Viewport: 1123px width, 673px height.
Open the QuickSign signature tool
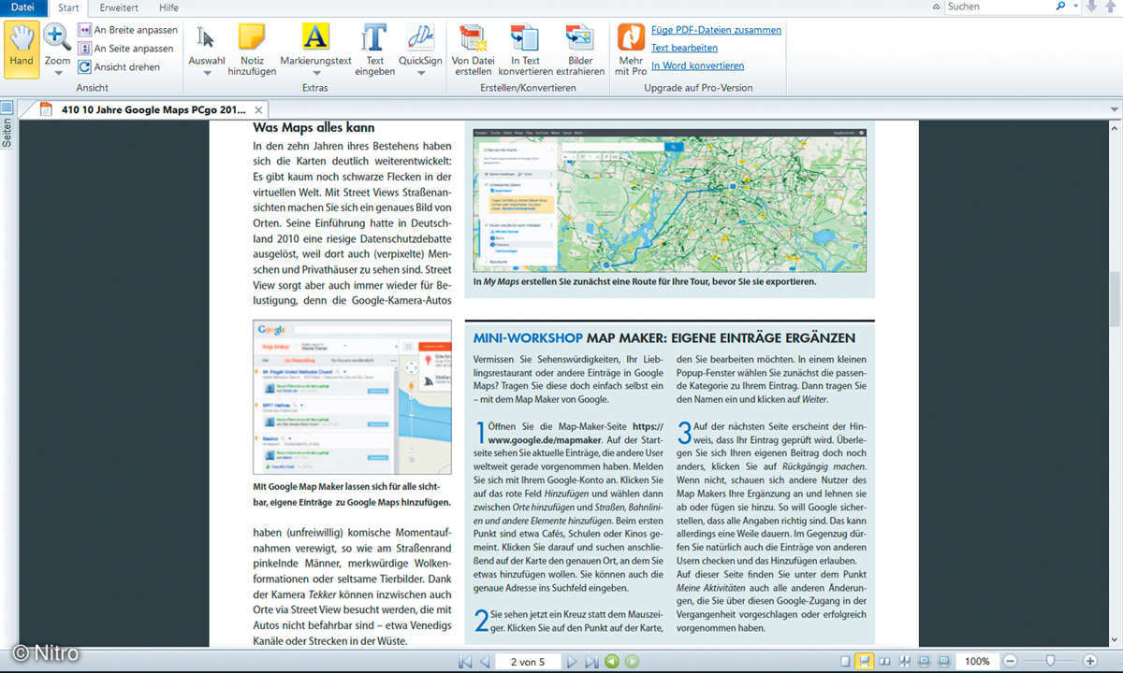tap(420, 45)
